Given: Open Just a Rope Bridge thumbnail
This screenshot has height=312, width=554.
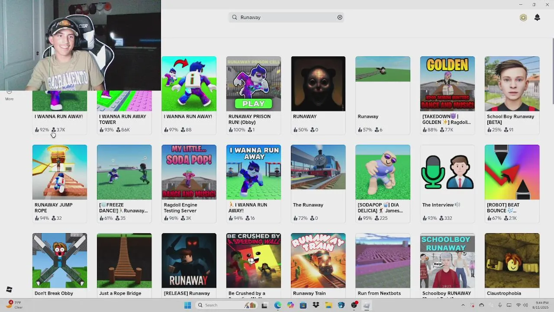Looking at the screenshot, I should tap(124, 260).
